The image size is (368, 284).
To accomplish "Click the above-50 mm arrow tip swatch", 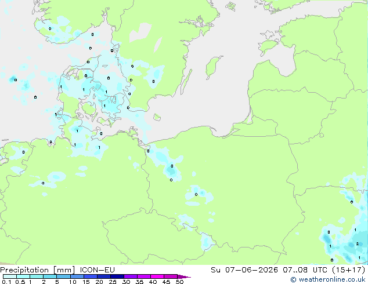I will (184, 276).
